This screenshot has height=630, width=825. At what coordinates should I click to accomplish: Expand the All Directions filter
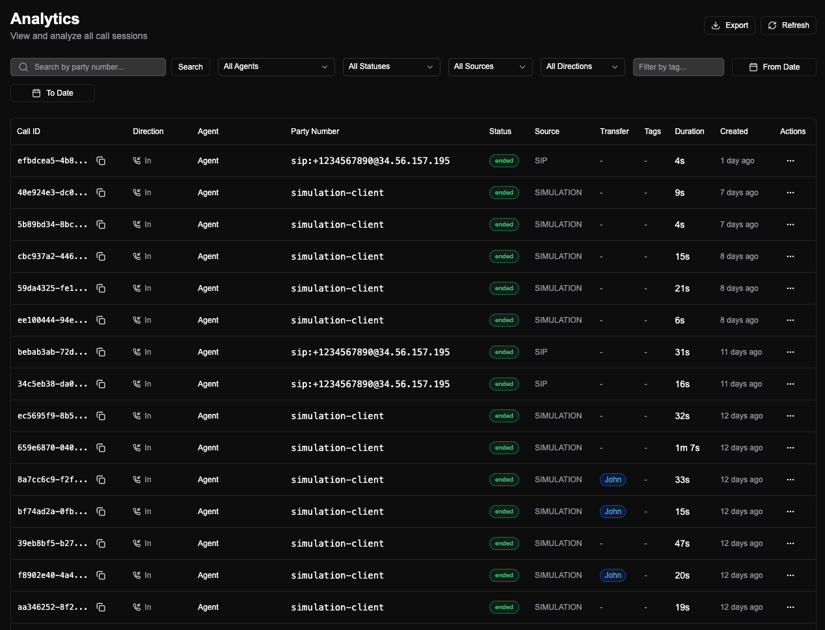point(582,66)
